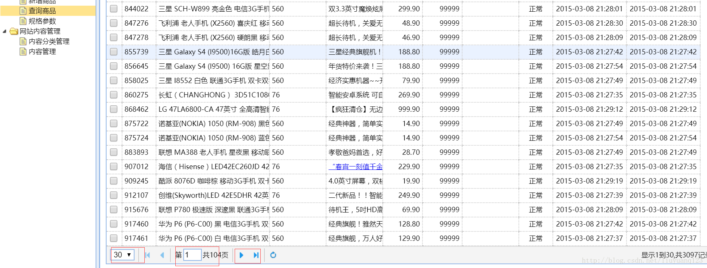Click the 创维(Skyworth)LED 42E5DHR title

(214, 195)
